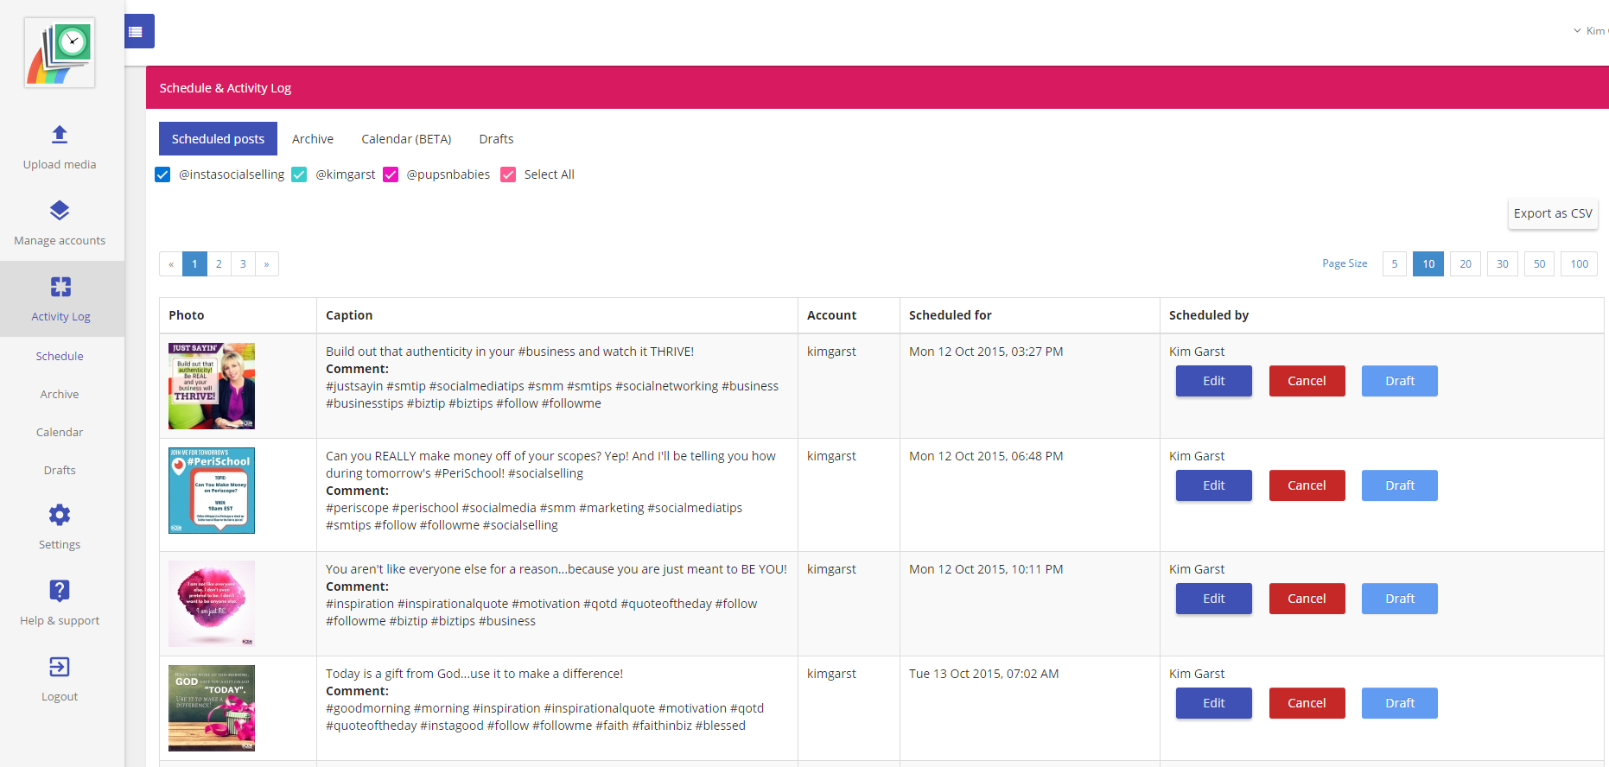Screen dimensions: 1609x767
Task: Toggle the @kimgarst account checkbox
Action: pyautogui.click(x=299, y=174)
